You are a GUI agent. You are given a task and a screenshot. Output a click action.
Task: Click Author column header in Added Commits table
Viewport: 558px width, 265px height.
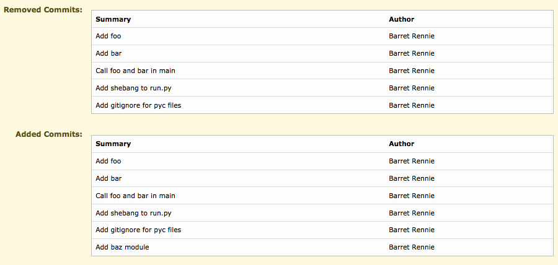(x=401, y=144)
